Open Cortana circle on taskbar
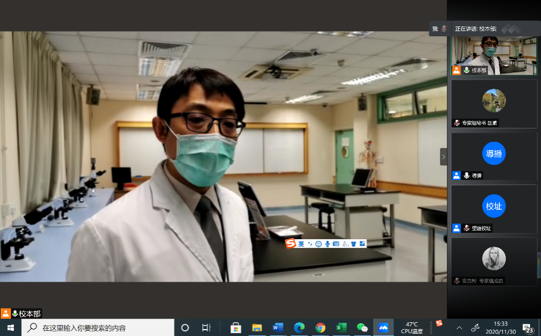Viewport: 541px width, 336px height. (185, 327)
